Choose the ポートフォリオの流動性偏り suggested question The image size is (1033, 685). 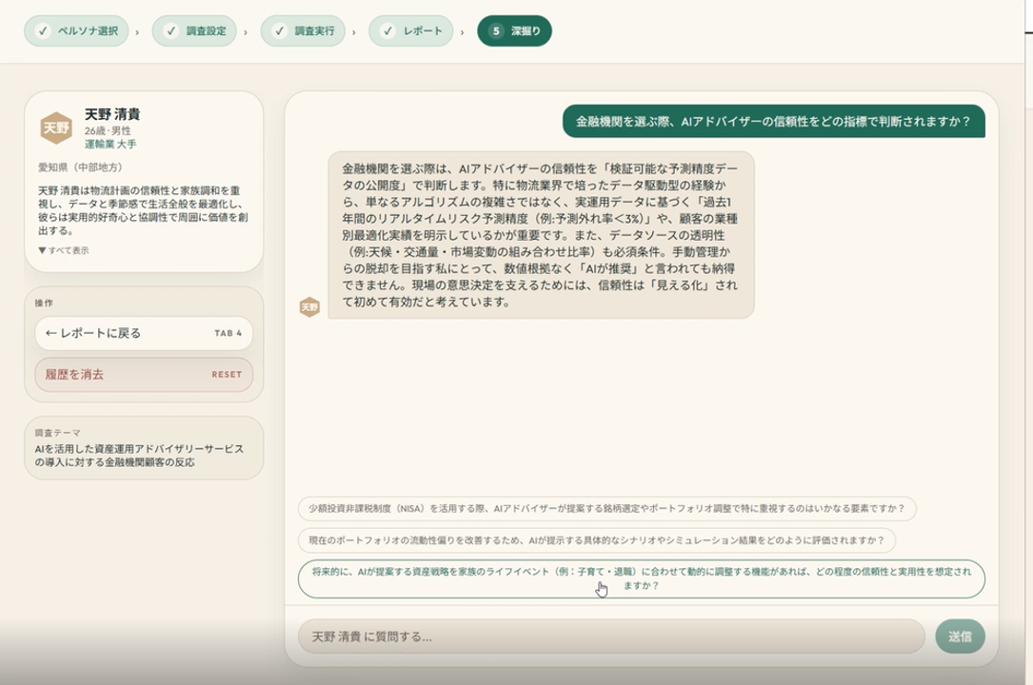pos(596,540)
